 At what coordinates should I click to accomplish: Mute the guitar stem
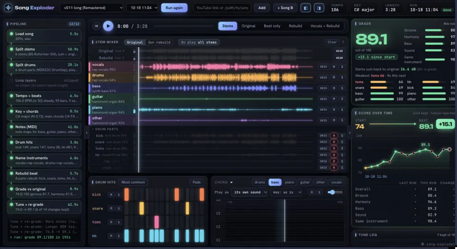334,99
